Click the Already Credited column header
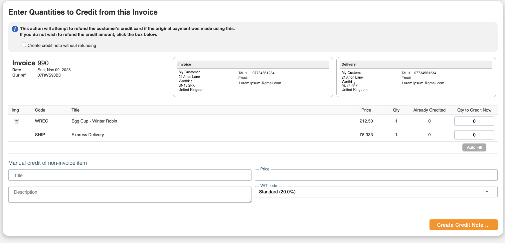505x243 pixels. click(x=429, y=110)
